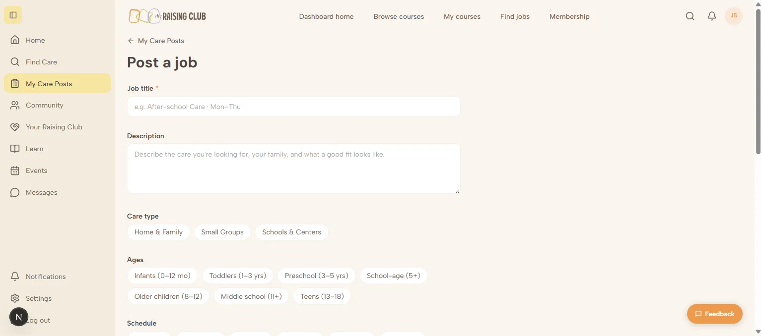Click the back arrow beside My Care Posts
This screenshot has height=336, width=762.
[x=131, y=41]
